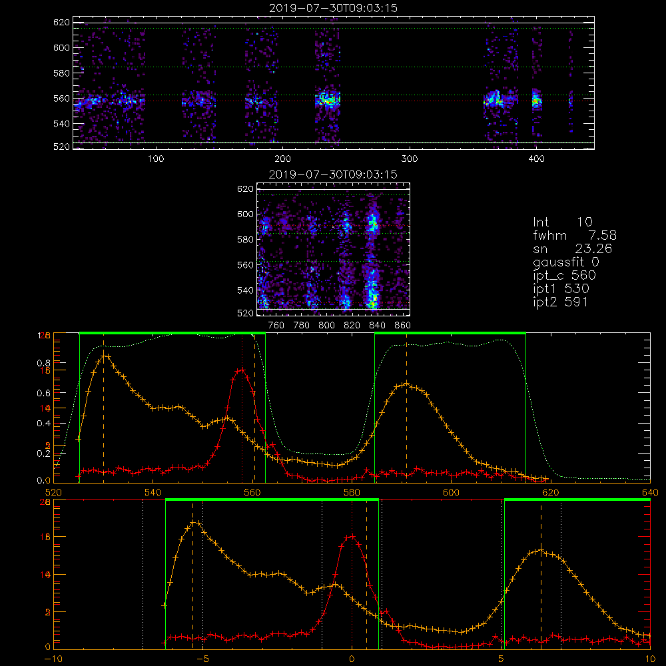666x666 pixels.
Task: Click the "0.4" white y-axis label
Action: [43, 424]
